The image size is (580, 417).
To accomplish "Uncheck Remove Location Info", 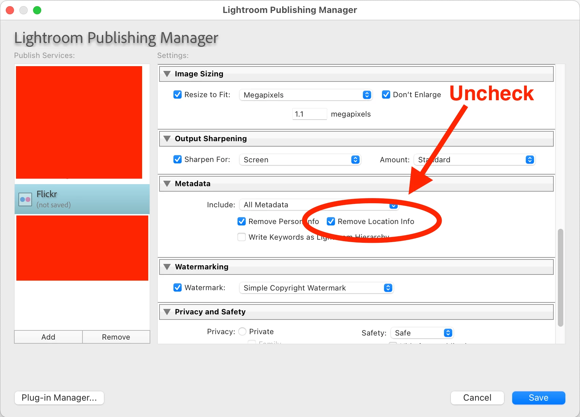I will coord(331,221).
